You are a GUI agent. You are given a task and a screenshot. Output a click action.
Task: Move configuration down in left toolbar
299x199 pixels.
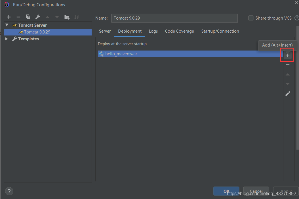click(x=57, y=17)
